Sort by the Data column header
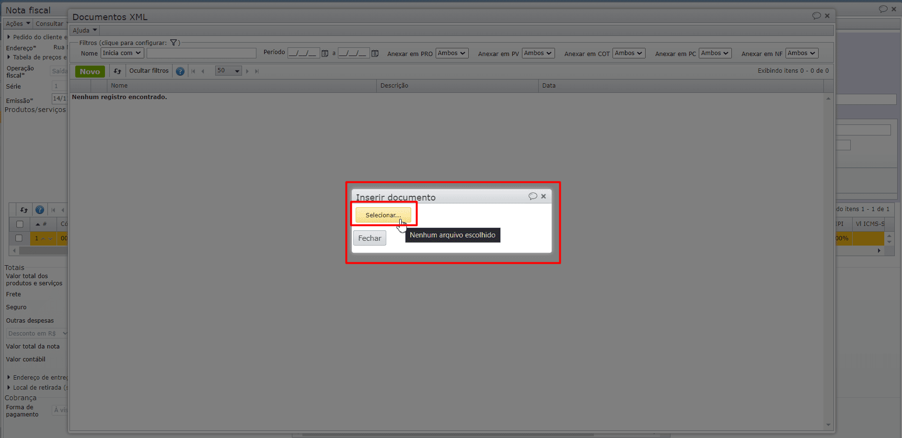902x438 pixels. click(x=681, y=86)
